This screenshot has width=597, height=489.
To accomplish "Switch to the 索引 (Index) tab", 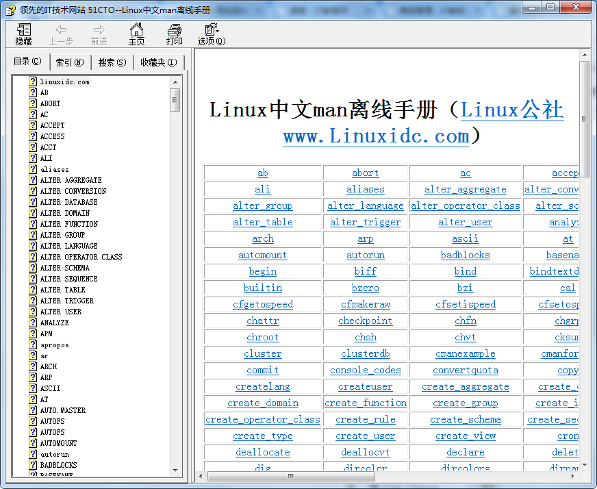I will point(70,62).
